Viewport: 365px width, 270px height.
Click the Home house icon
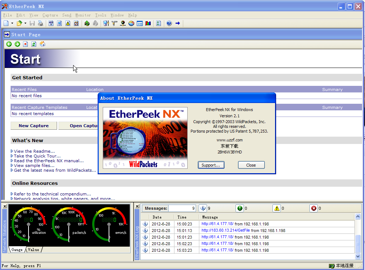(42, 44)
